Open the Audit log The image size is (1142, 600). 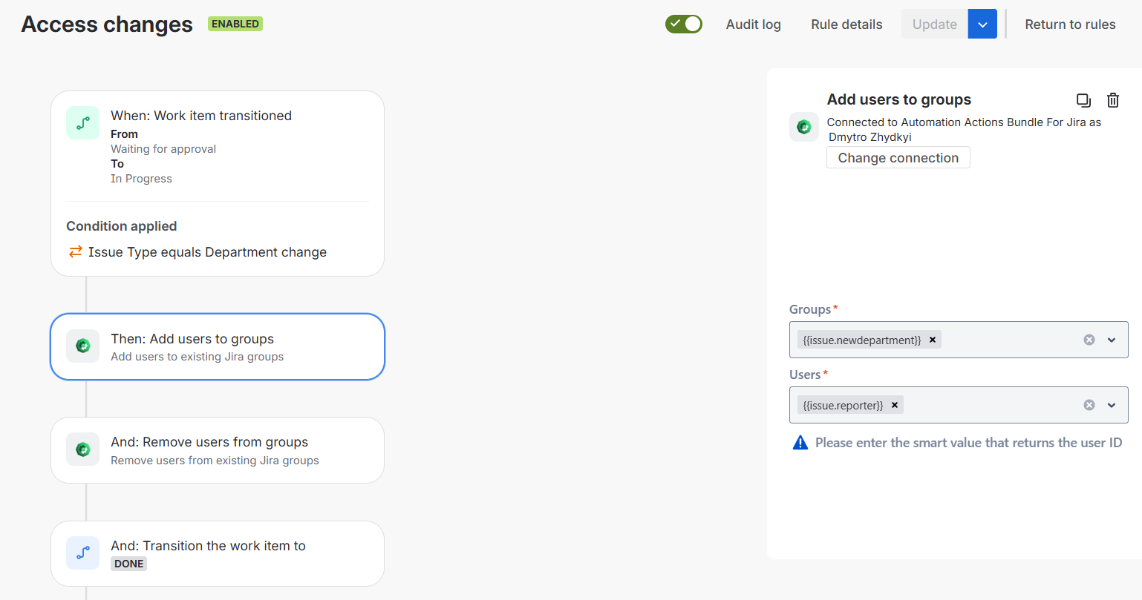(x=753, y=24)
